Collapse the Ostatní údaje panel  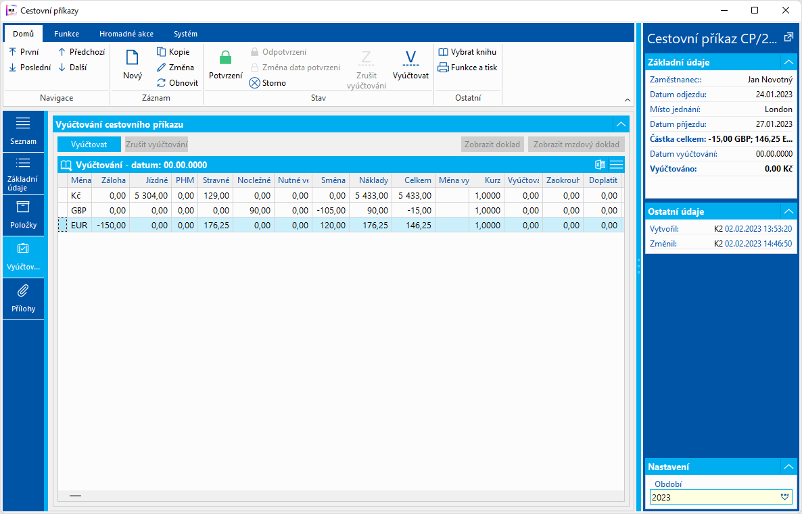[788, 210]
